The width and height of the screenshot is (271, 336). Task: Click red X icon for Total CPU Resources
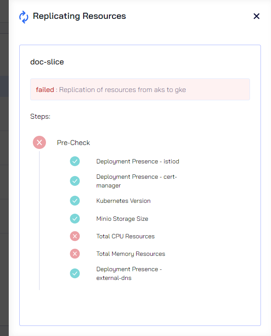coord(75,237)
